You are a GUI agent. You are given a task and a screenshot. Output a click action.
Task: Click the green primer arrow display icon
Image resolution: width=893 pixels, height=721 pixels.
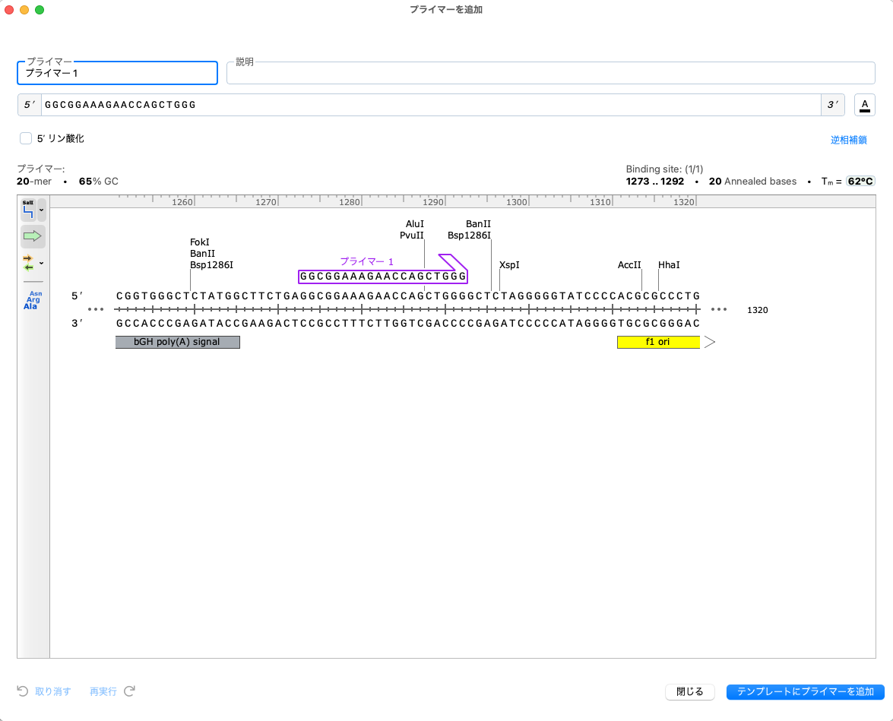point(32,236)
